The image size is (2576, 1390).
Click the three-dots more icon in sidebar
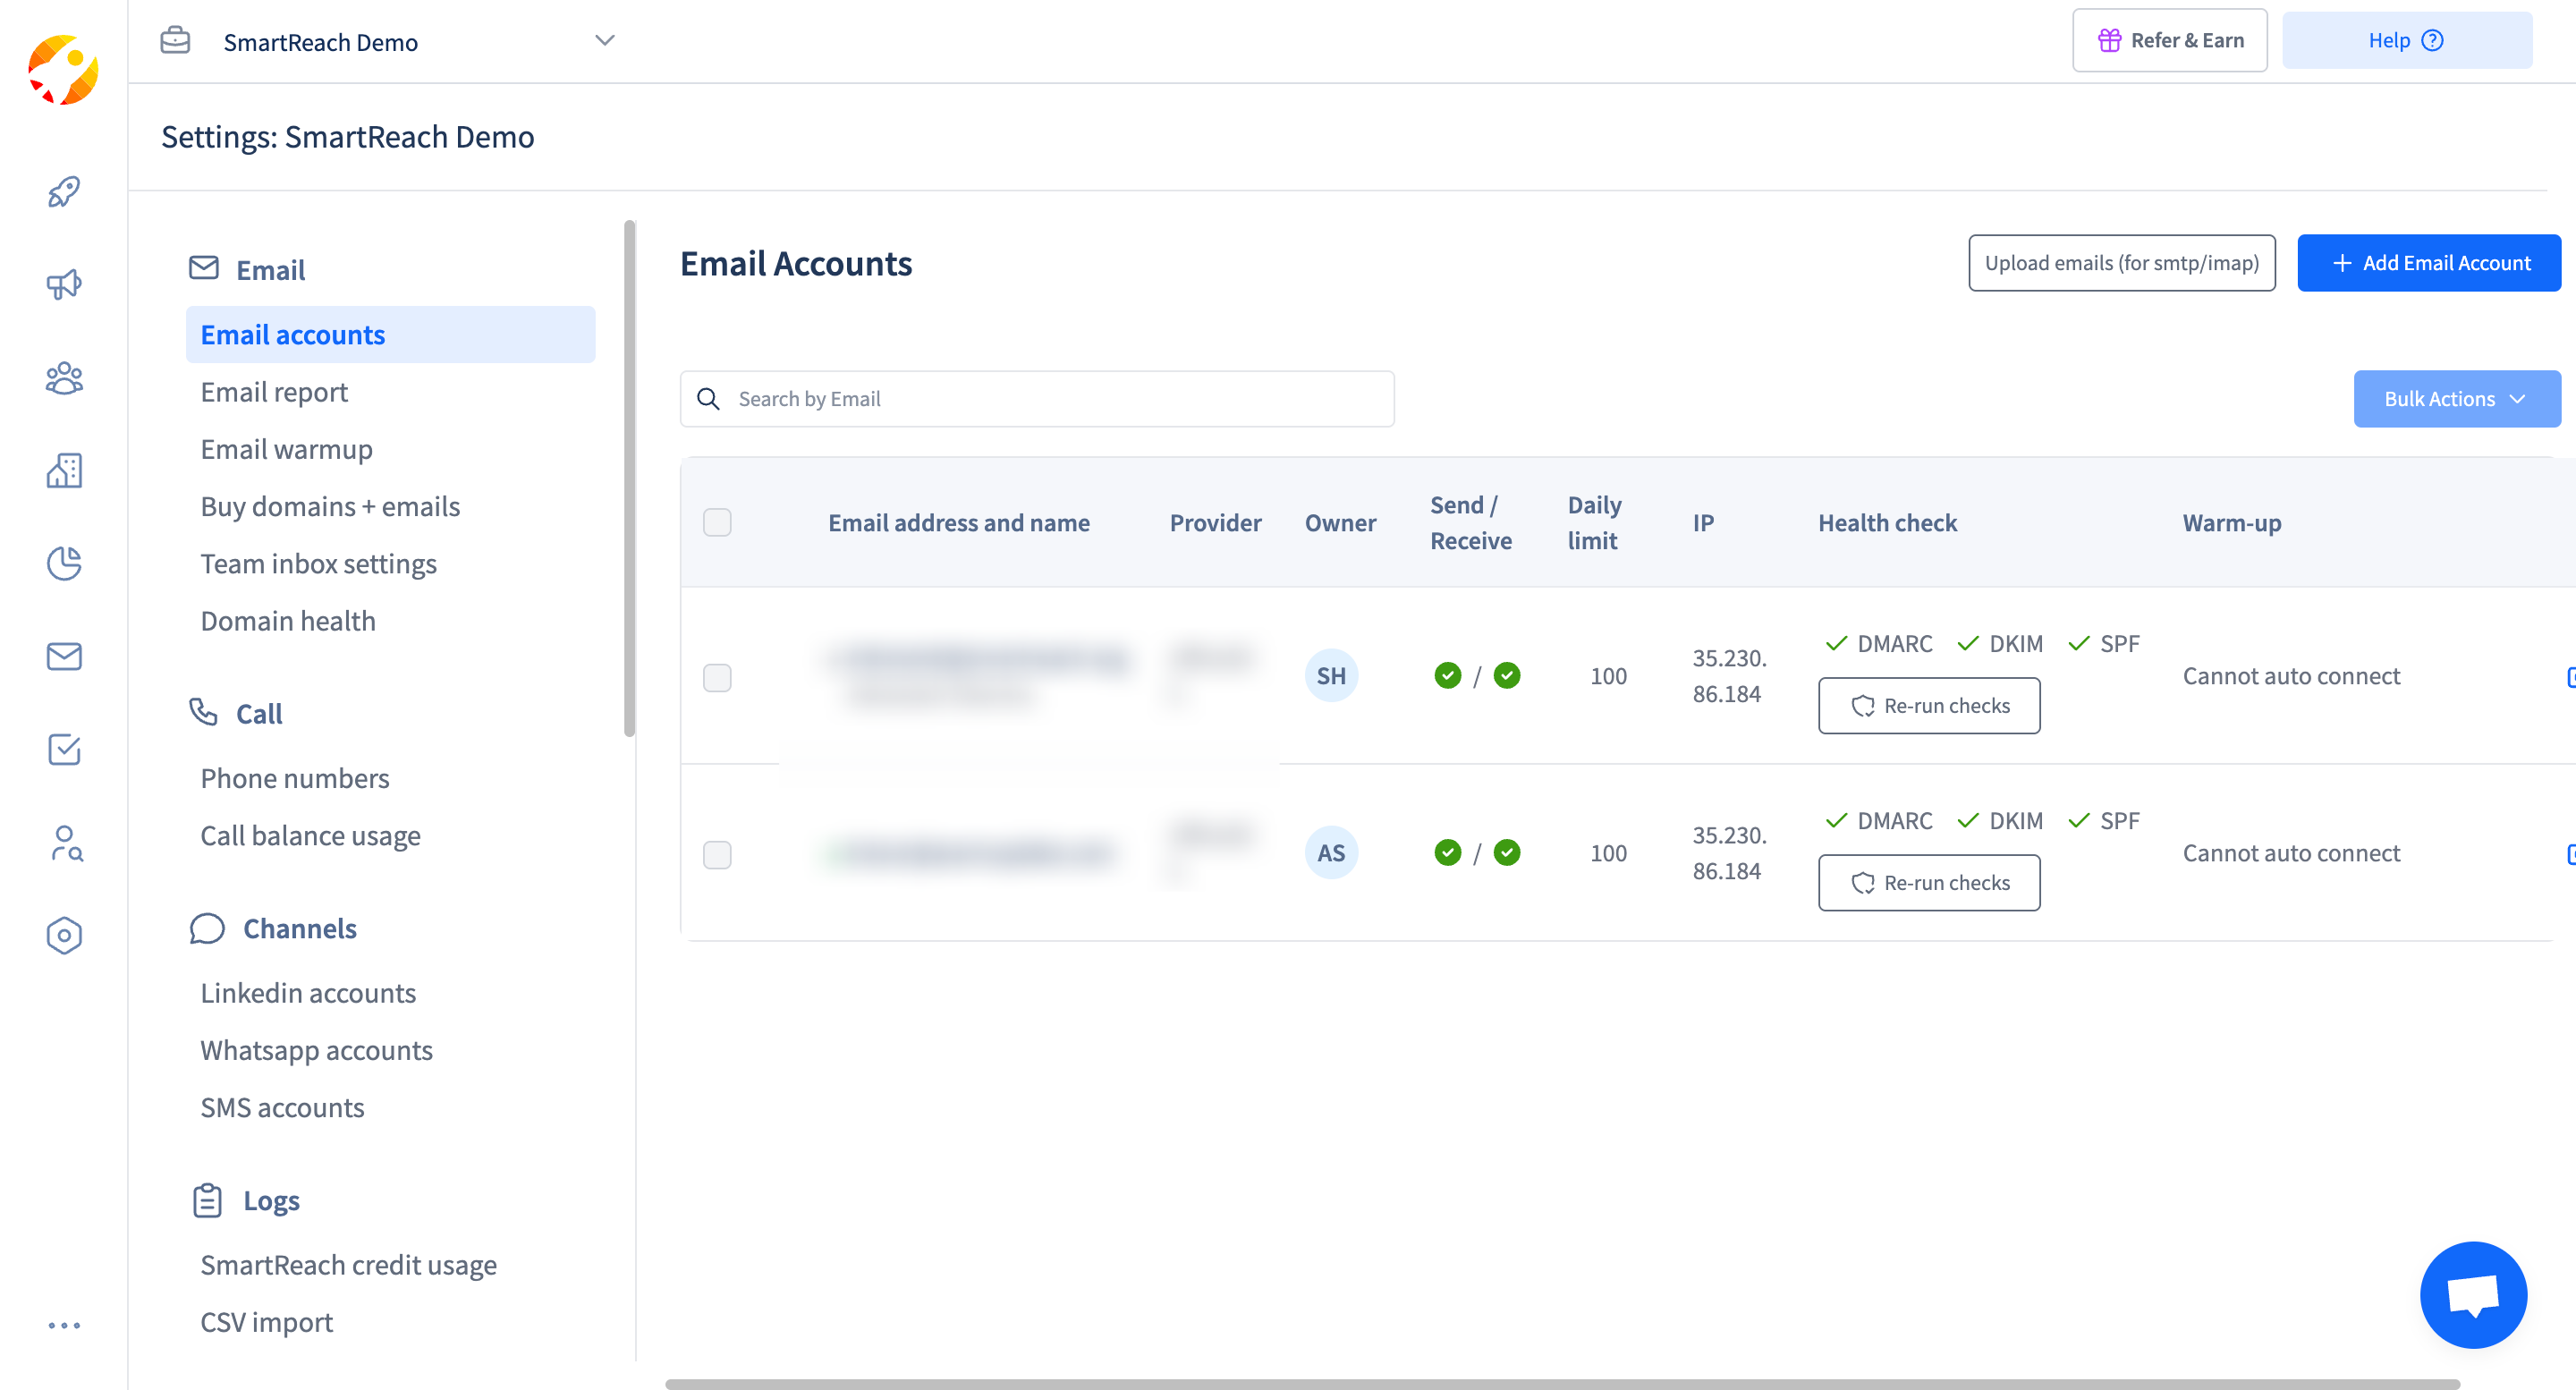tap(64, 1325)
